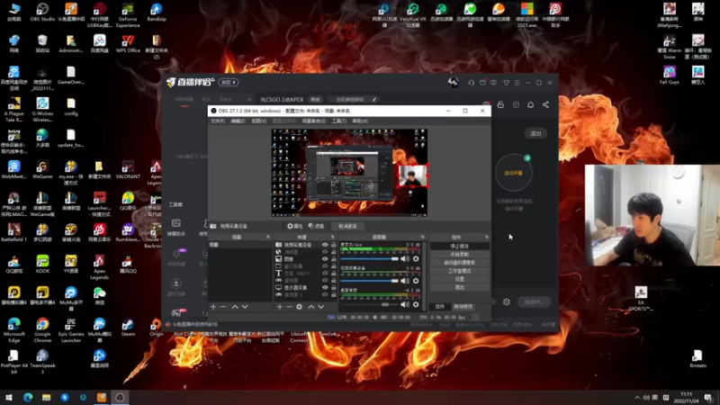Screen dimensions: 720x405
Task: Click the 取消激活 button above the source list
Action: pos(347,226)
